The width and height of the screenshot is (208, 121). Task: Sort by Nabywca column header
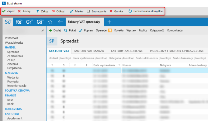click(x=165, y=65)
